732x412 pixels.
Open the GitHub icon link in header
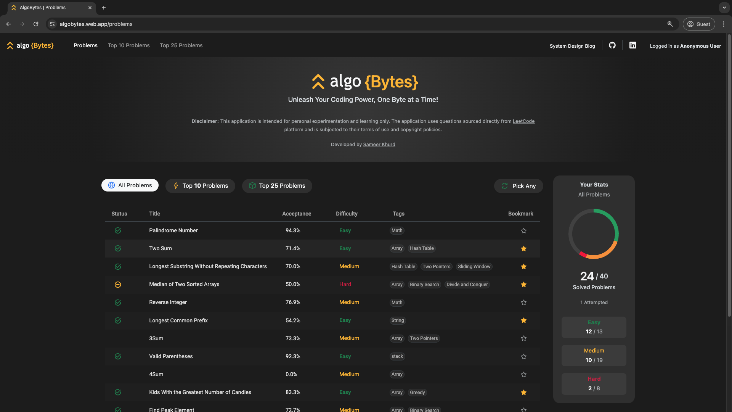click(x=612, y=45)
